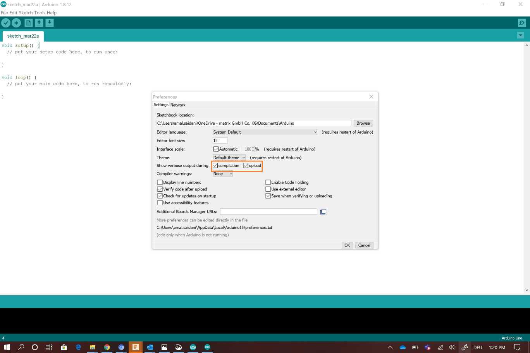530x353 pixels.
Task: Open the Edit menu
Action: click(14, 13)
